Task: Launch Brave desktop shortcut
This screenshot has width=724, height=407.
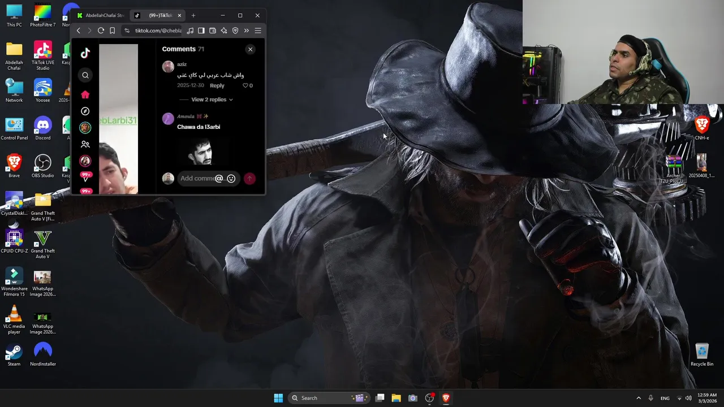Action: pos(14,166)
